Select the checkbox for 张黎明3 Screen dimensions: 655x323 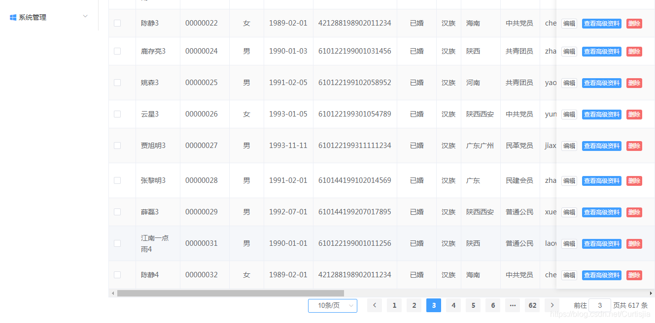[x=117, y=180]
